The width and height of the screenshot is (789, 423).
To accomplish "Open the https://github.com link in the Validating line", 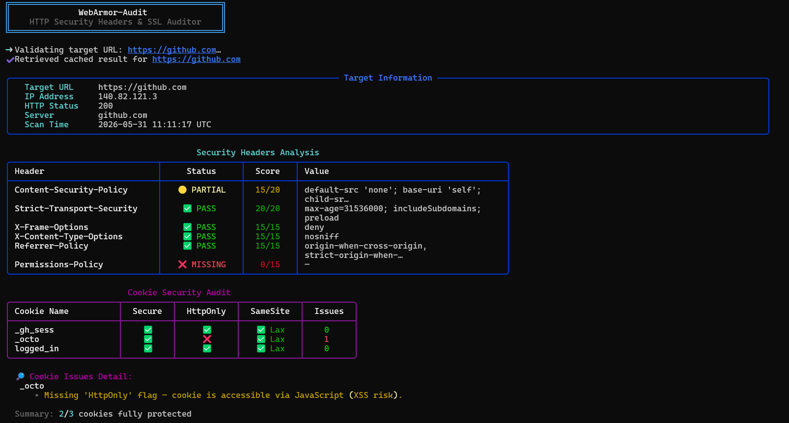I will pyautogui.click(x=172, y=50).
